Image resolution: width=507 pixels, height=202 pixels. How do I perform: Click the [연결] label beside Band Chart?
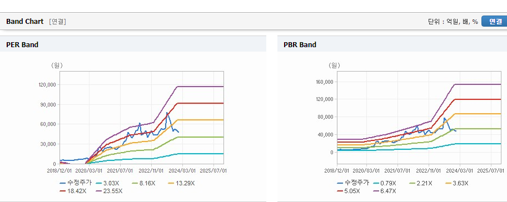tap(58, 22)
